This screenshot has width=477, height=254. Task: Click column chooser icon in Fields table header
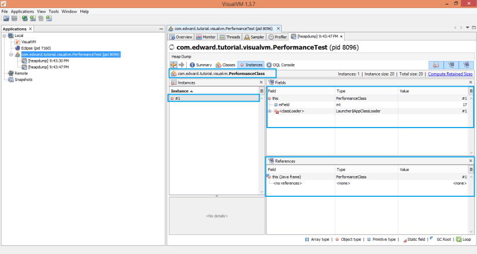471,91
